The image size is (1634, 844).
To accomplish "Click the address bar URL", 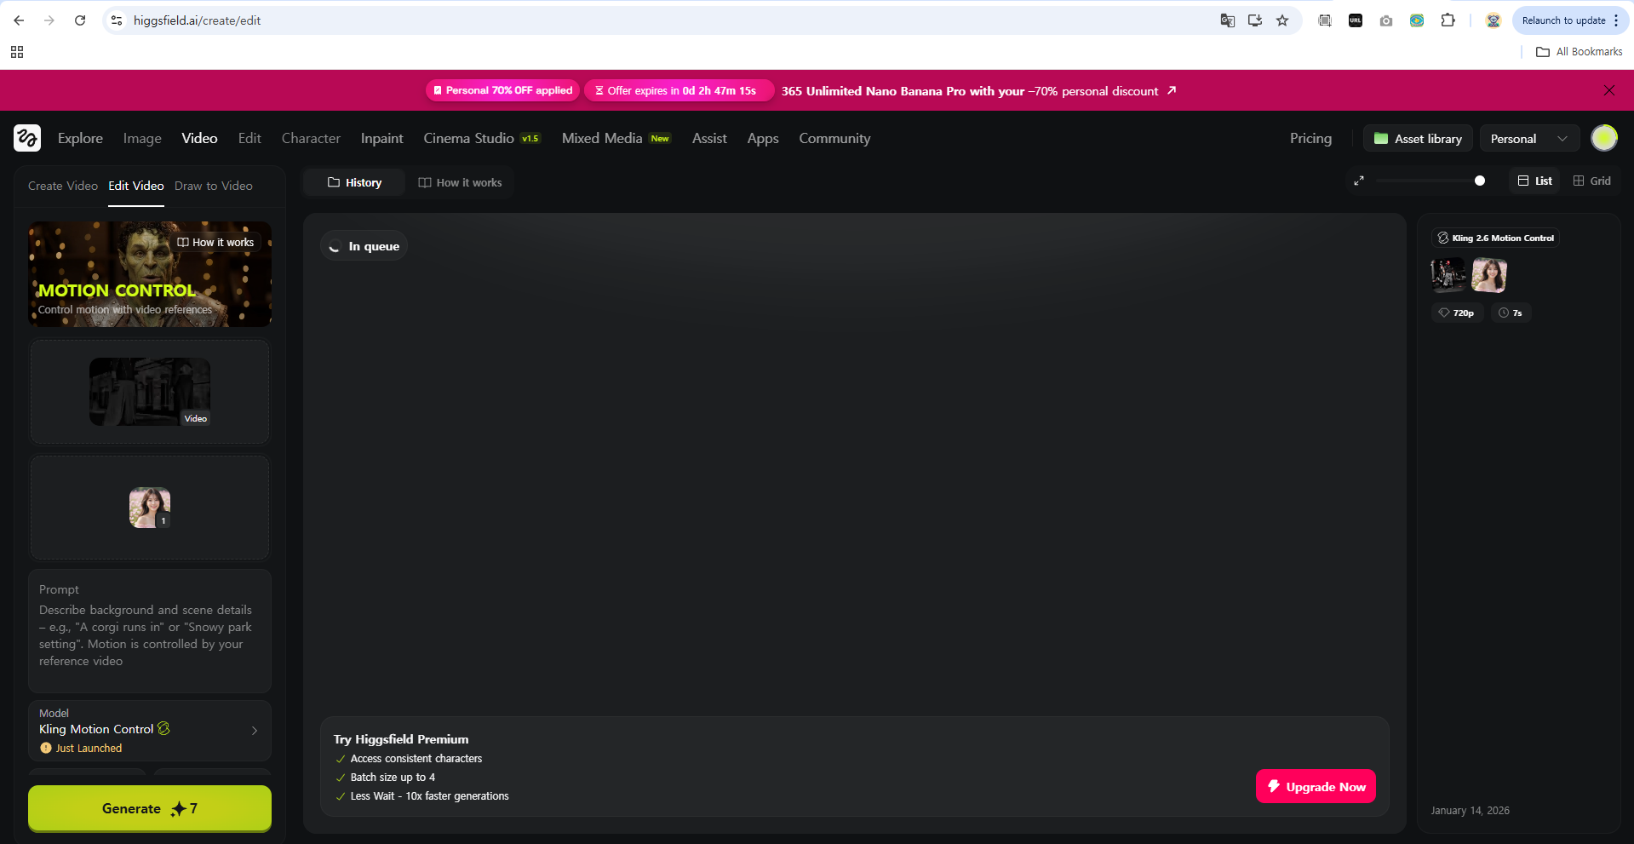I will [197, 20].
